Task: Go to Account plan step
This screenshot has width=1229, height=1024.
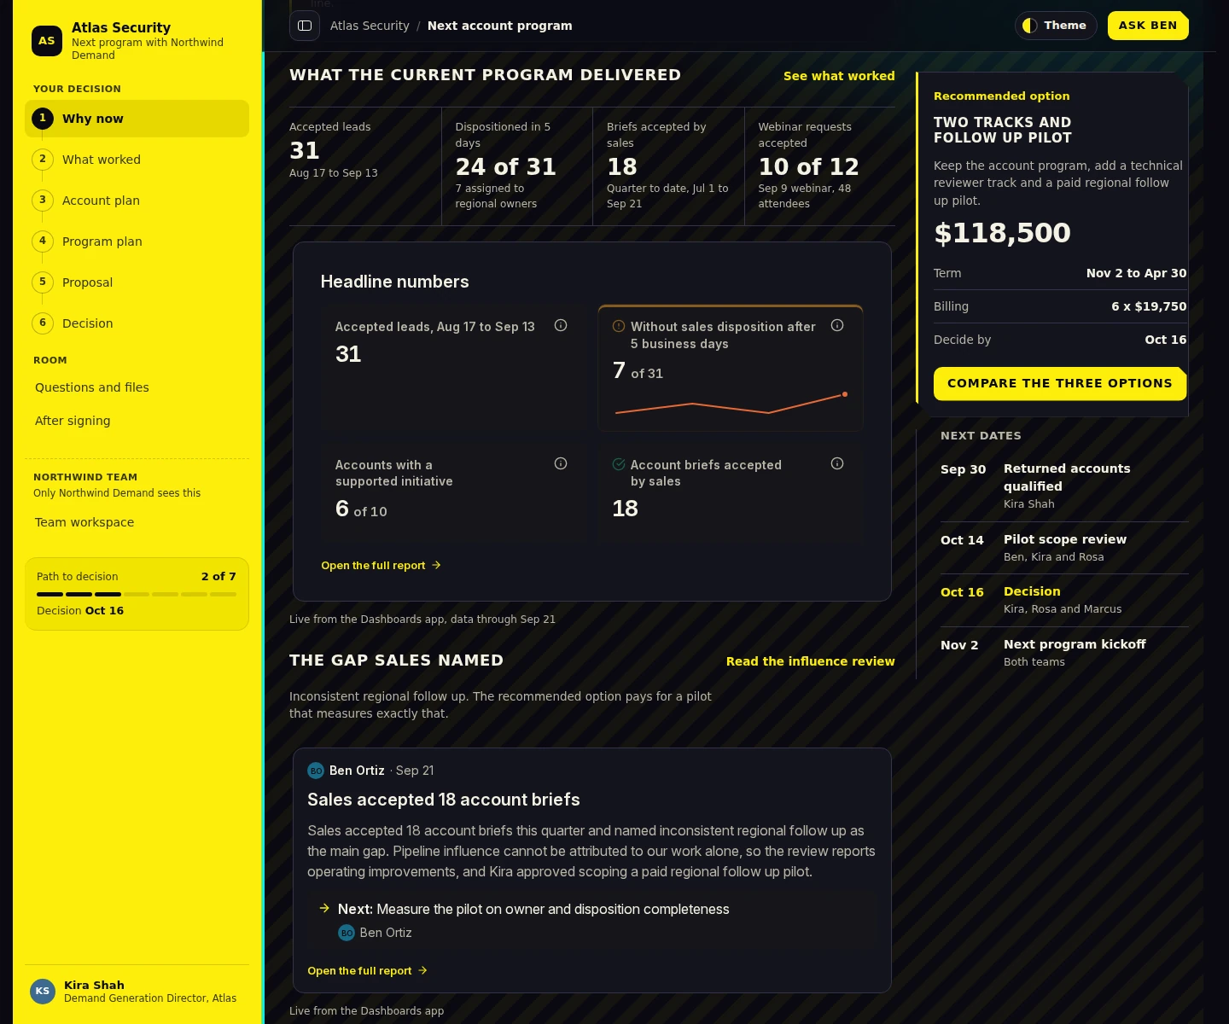Action: click(137, 201)
